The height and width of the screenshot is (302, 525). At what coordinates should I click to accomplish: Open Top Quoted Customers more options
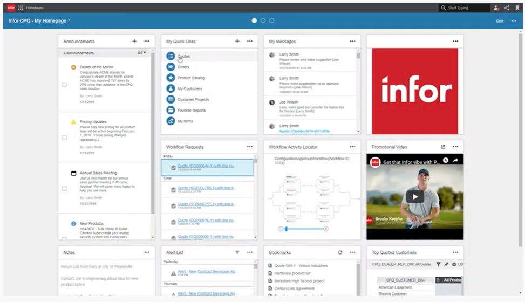(x=455, y=252)
